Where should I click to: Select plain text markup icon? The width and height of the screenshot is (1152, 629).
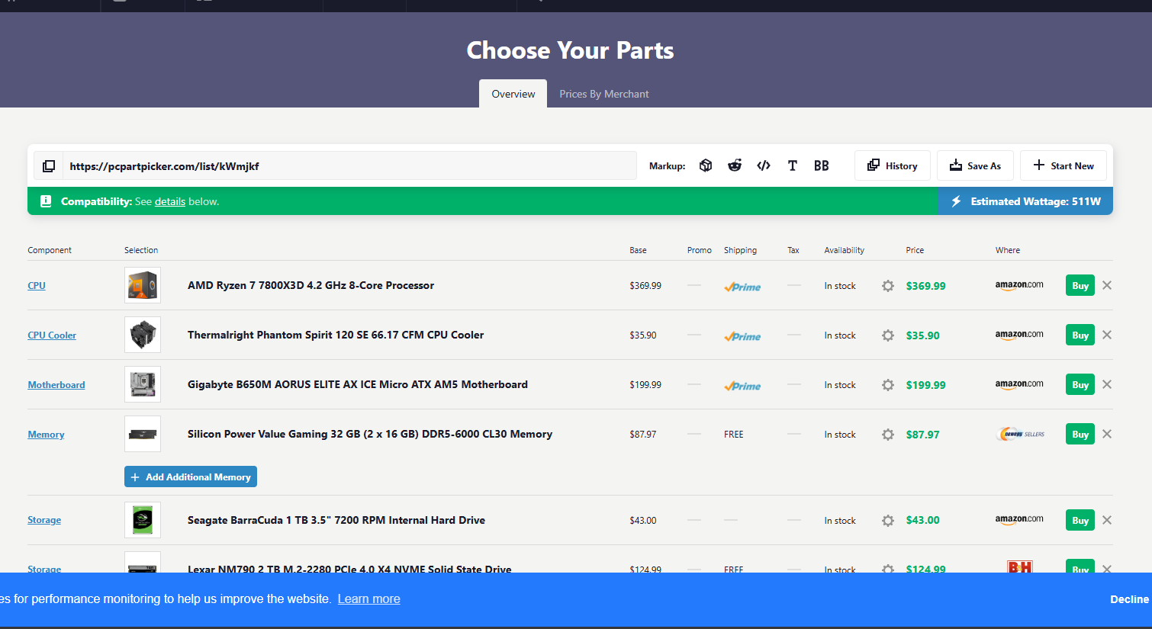click(793, 165)
